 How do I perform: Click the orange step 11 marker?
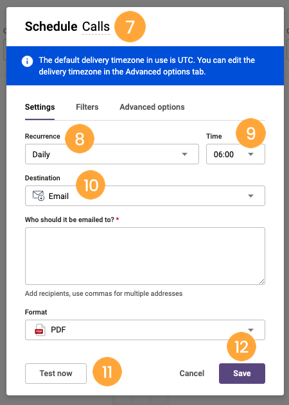(x=107, y=372)
